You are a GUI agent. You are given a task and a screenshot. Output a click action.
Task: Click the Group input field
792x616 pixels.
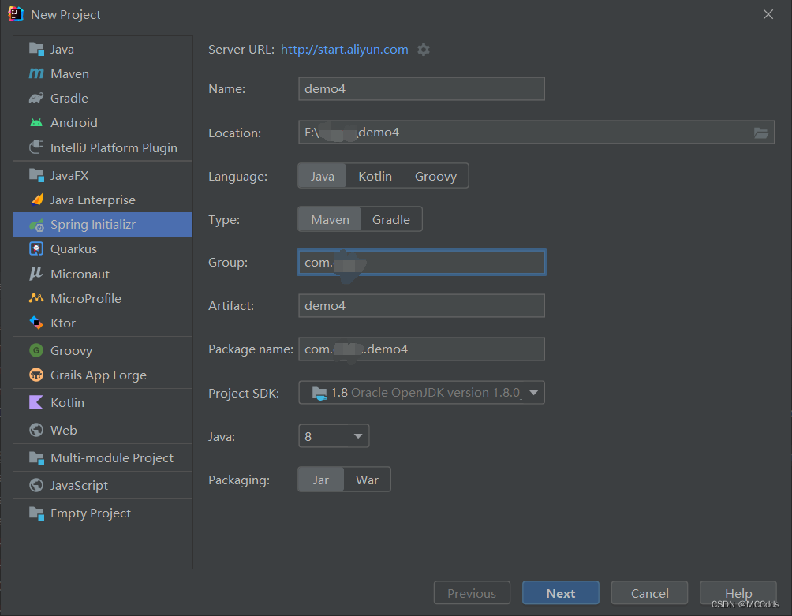[422, 263]
